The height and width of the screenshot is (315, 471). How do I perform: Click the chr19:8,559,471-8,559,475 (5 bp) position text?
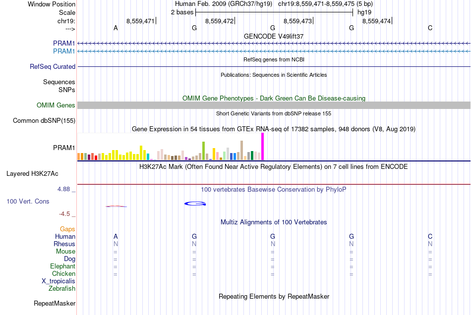pyautogui.click(x=325, y=4)
